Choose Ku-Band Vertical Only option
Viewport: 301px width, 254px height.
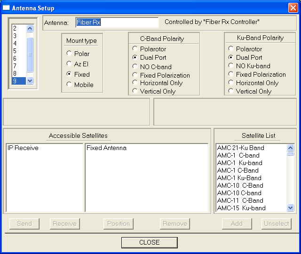coord(231,91)
